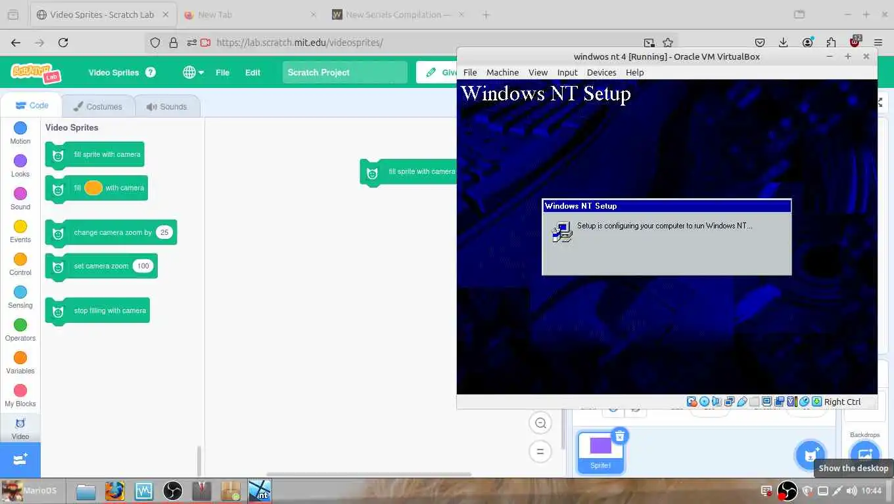
Task: Click the Give Feedback button
Action: 437,72
